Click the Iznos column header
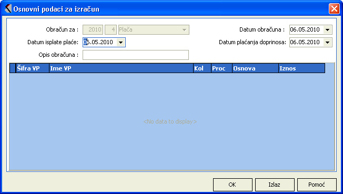 coord(301,68)
